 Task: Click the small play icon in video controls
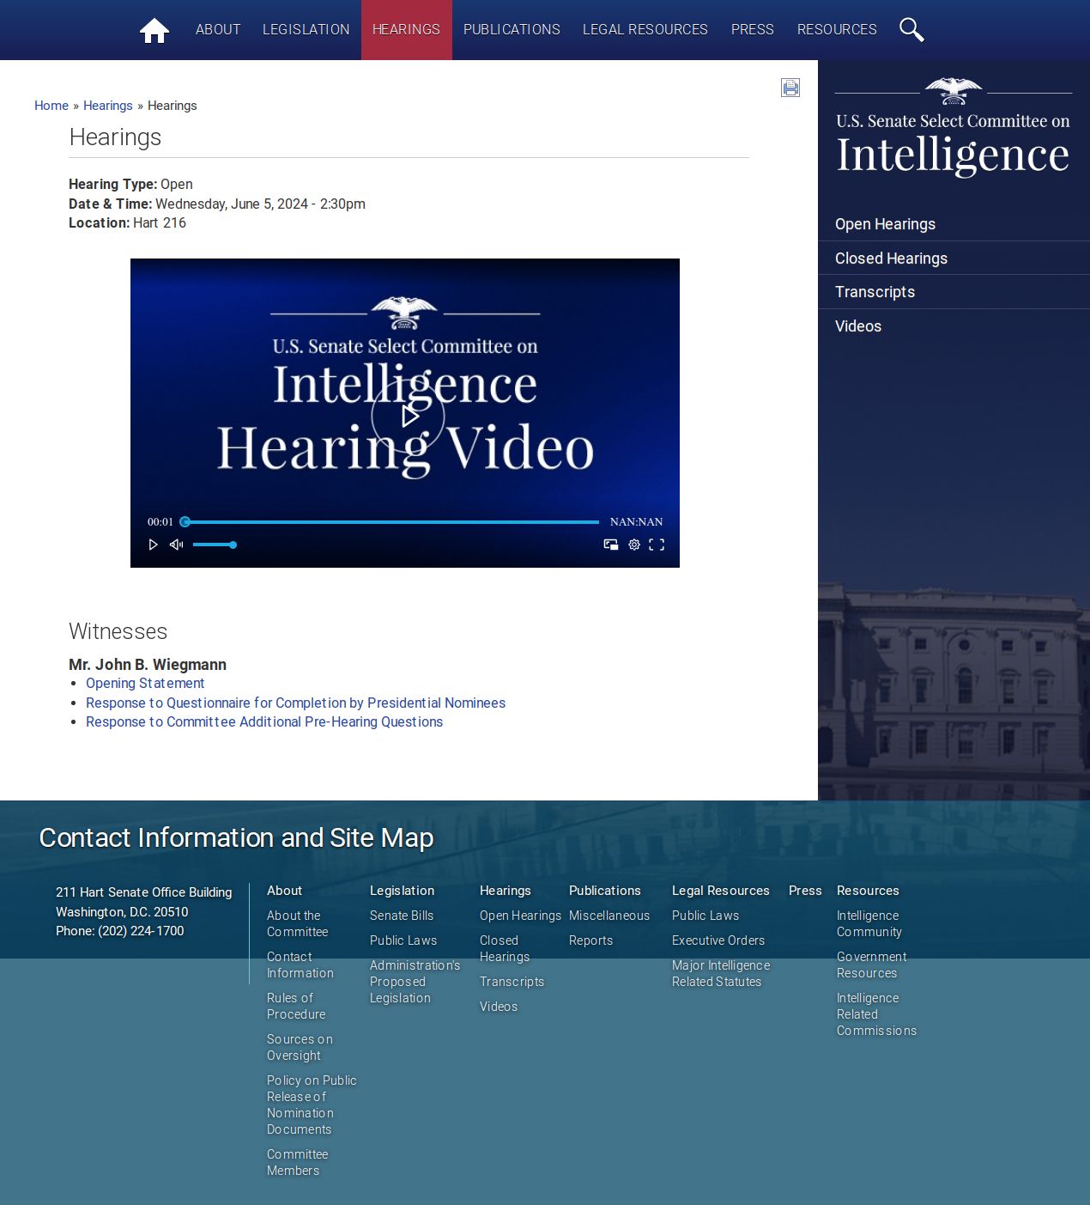point(153,545)
